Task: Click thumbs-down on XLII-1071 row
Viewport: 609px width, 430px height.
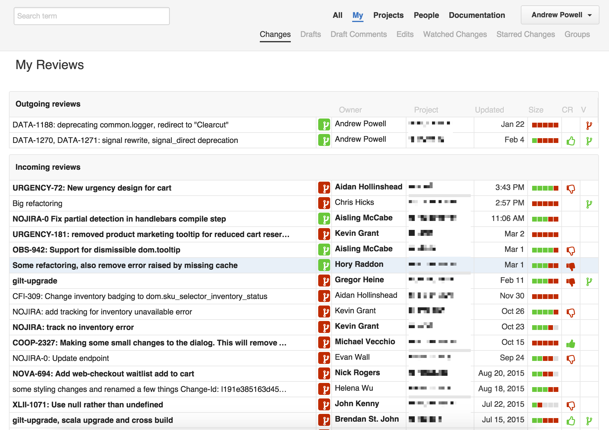Action: 571,406
